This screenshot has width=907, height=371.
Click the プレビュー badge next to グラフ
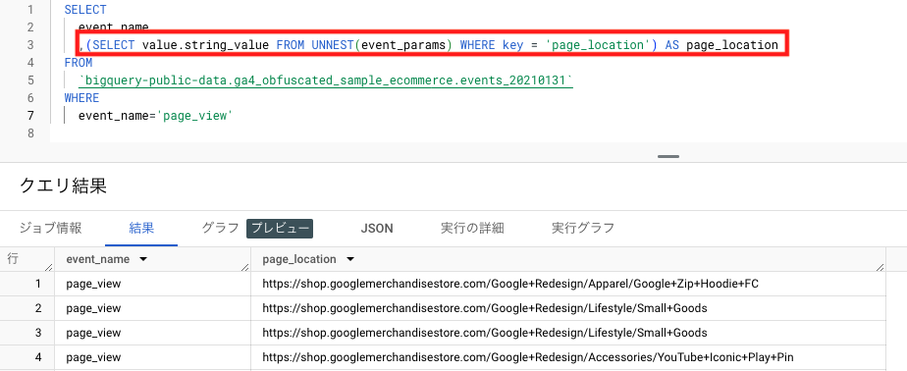click(280, 229)
